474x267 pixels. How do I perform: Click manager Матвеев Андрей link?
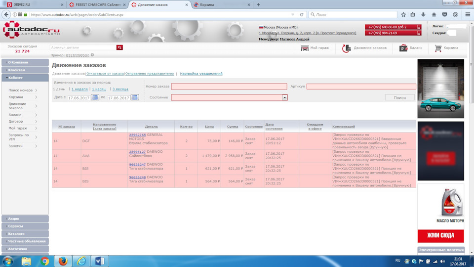coord(294,39)
